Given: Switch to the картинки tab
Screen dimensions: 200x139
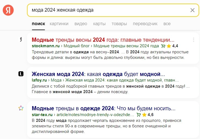Looking at the screenshot, I should [59, 24].
